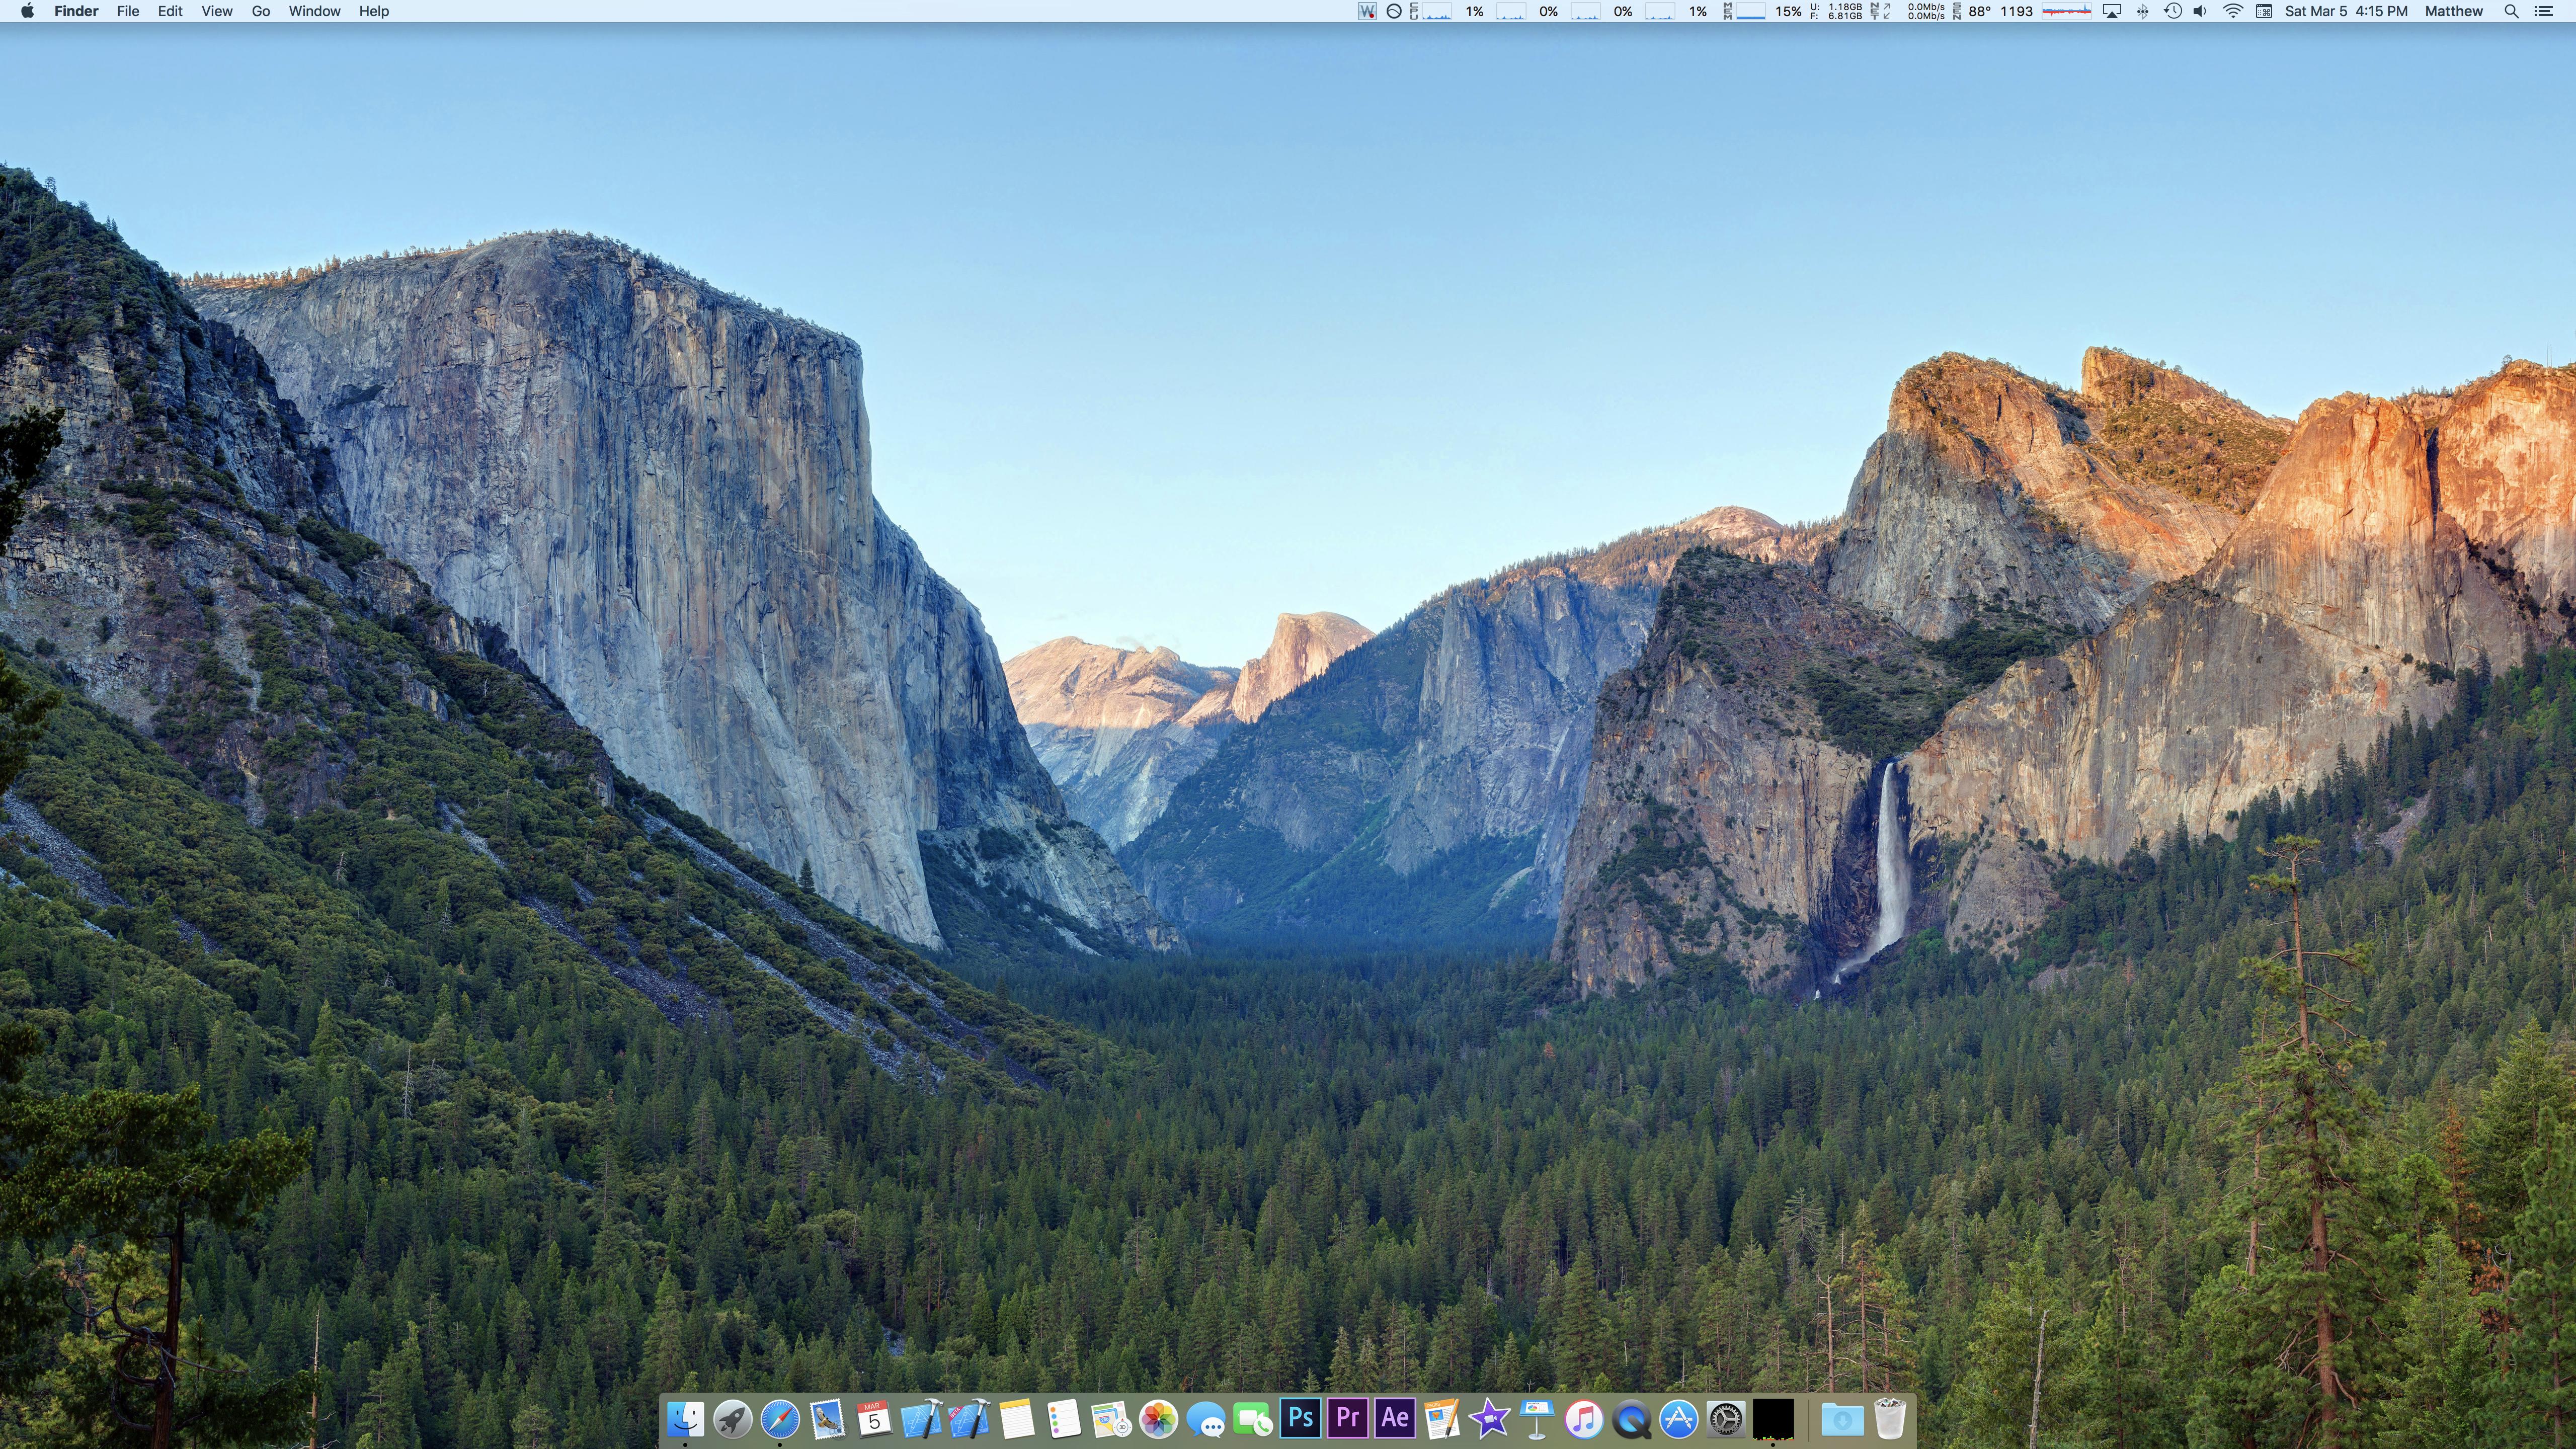Open the volume control in menu bar
Viewport: 2576px width, 1449px height.
click(2200, 11)
